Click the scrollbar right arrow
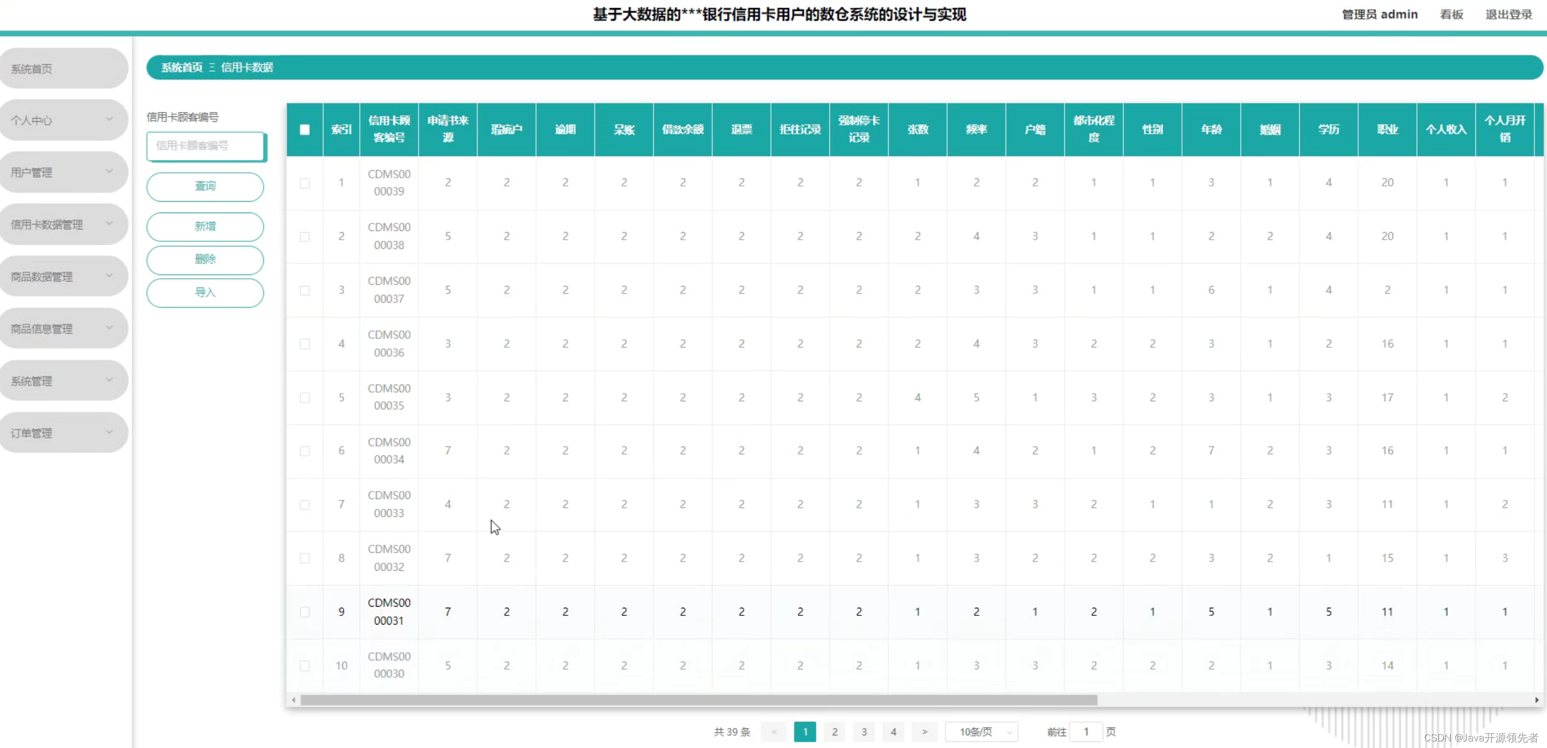Screen dimensions: 1547x748 point(1536,700)
